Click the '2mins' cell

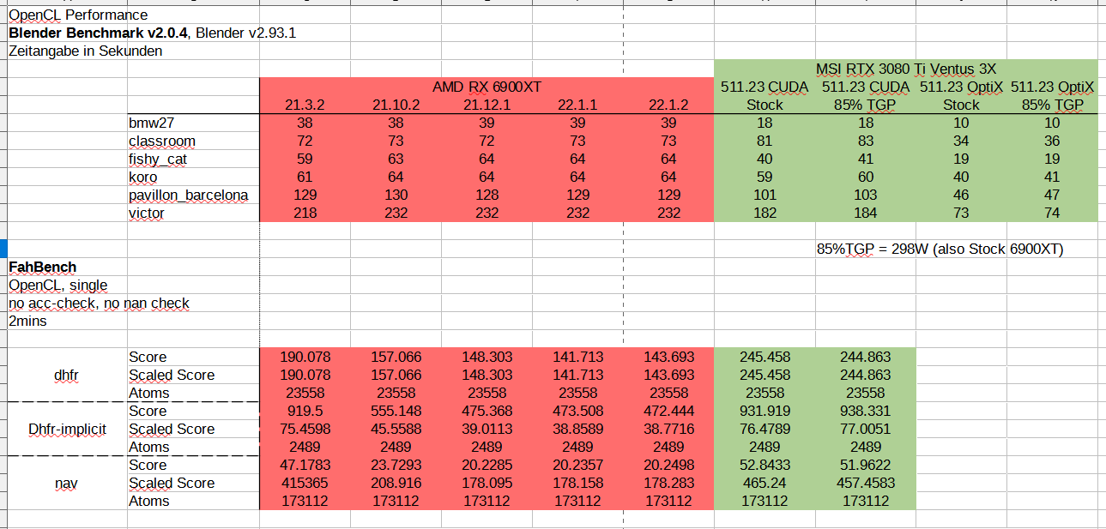pyautogui.click(x=27, y=321)
